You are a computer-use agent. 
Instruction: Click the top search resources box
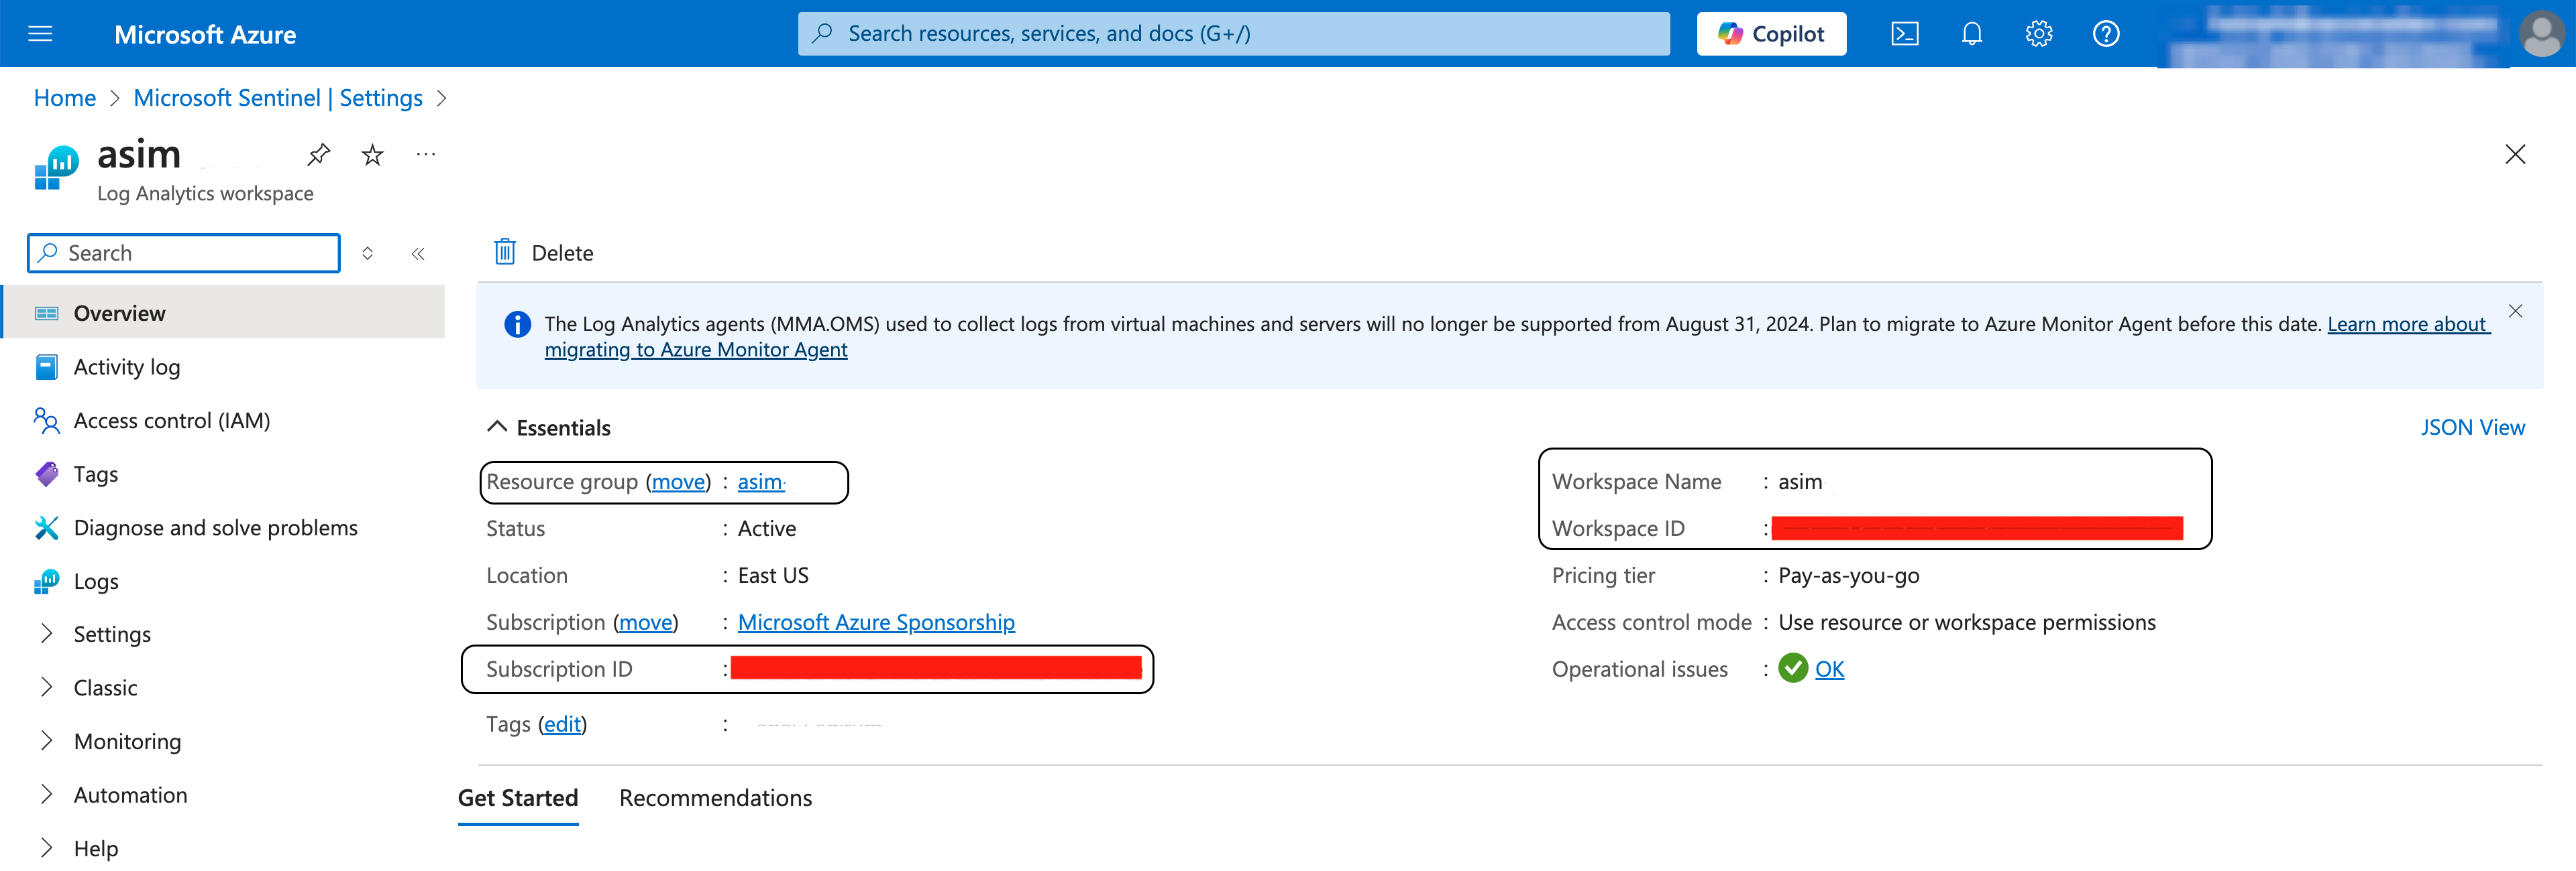(x=1233, y=34)
